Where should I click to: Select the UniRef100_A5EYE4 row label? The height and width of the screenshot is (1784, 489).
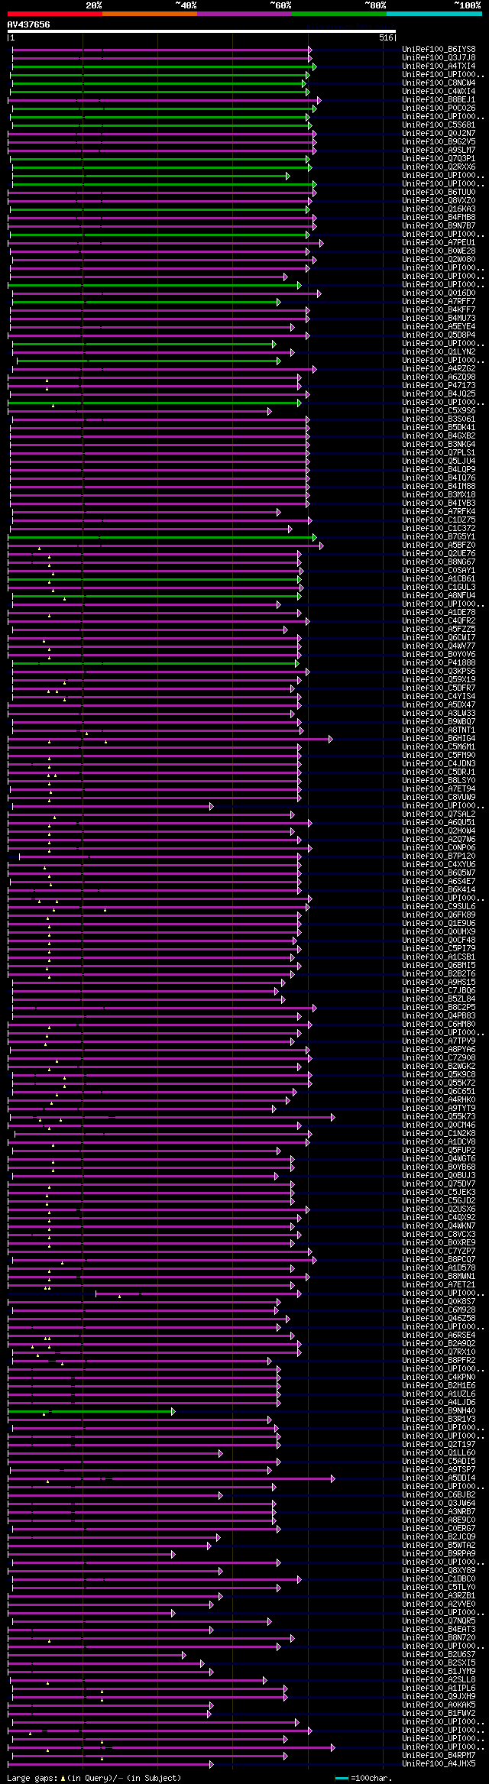[x=439, y=326]
